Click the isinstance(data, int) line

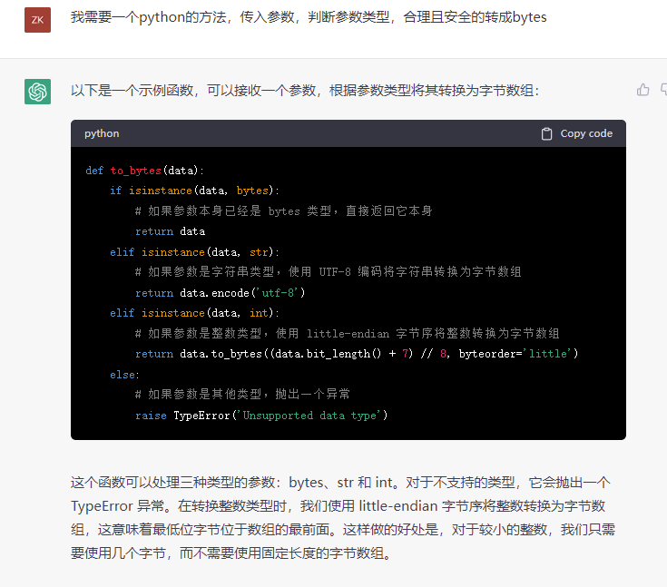click(194, 313)
